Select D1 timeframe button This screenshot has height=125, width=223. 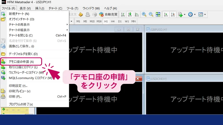click(120, 21)
